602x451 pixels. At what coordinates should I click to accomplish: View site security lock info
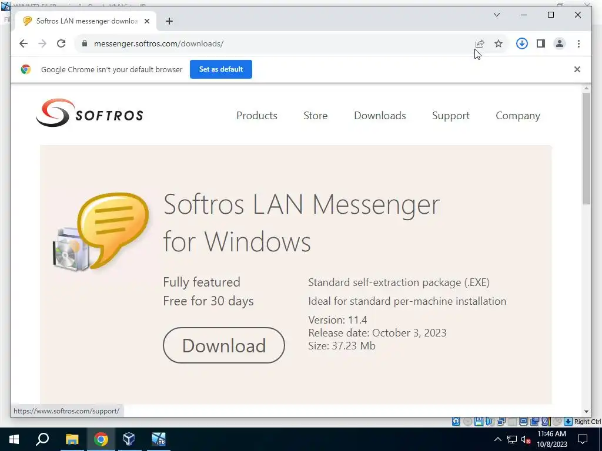85,43
